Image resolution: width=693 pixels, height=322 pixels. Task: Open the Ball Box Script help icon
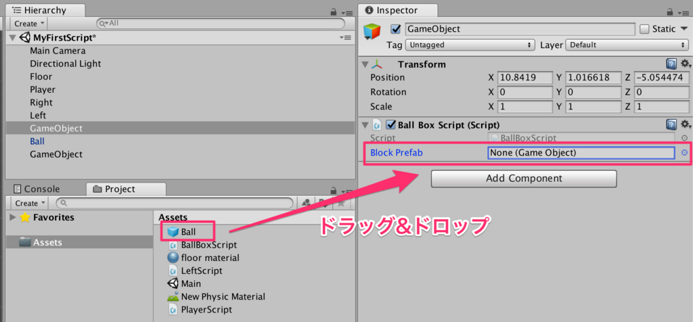coord(671,124)
